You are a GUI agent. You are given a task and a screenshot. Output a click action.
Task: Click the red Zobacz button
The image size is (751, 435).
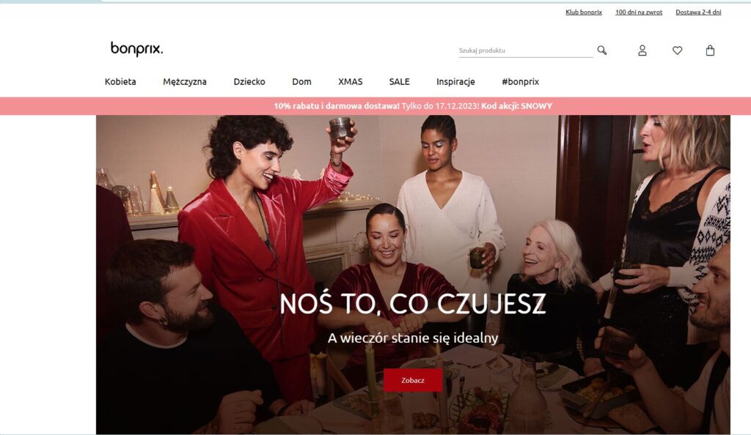coord(413,381)
